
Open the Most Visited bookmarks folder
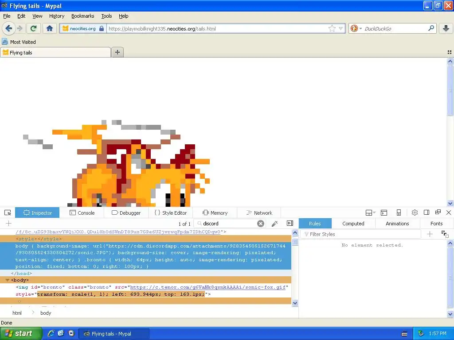click(19, 42)
